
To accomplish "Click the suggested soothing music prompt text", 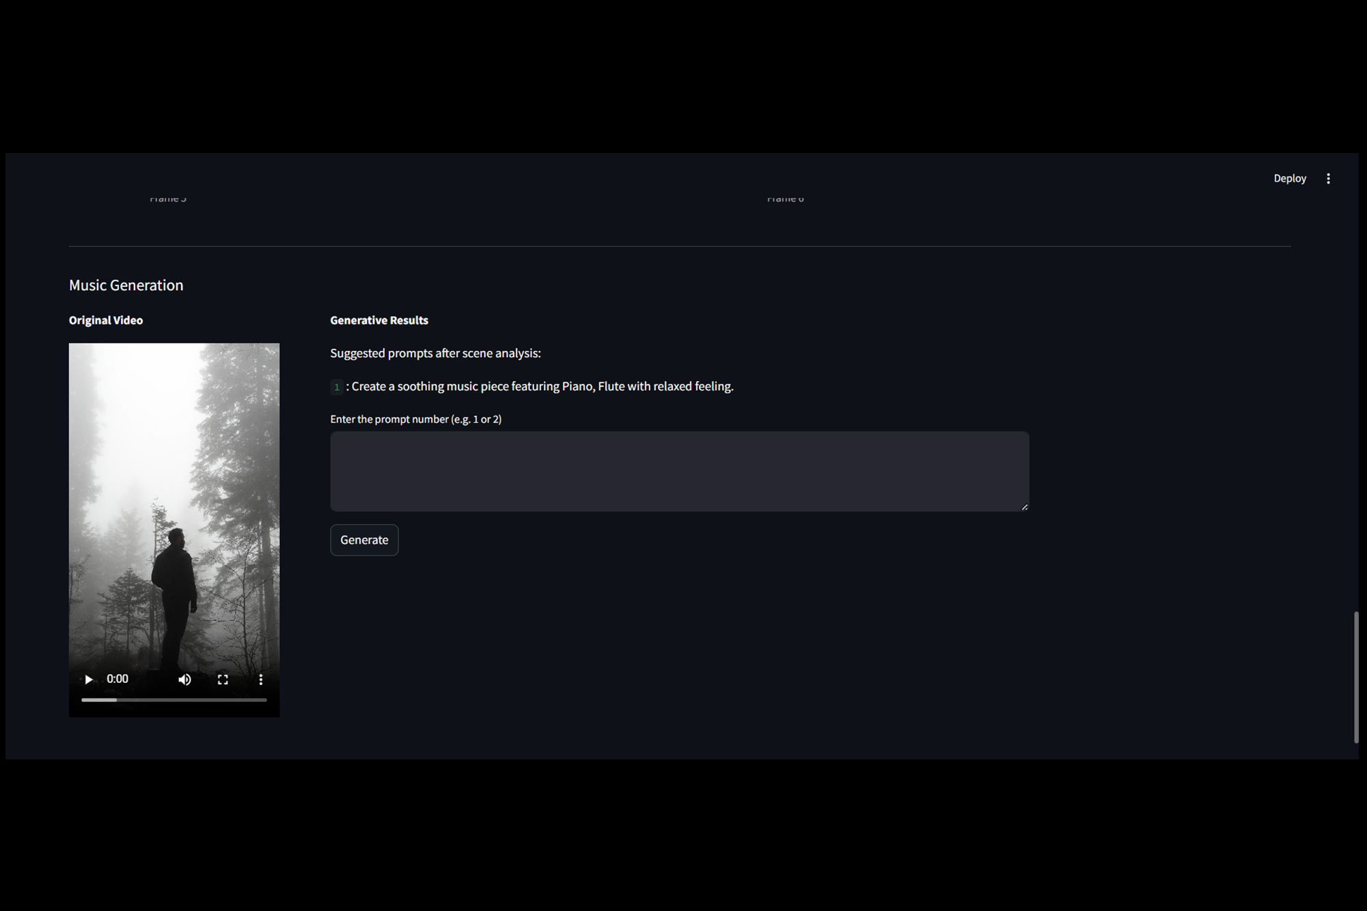I will (542, 387).
